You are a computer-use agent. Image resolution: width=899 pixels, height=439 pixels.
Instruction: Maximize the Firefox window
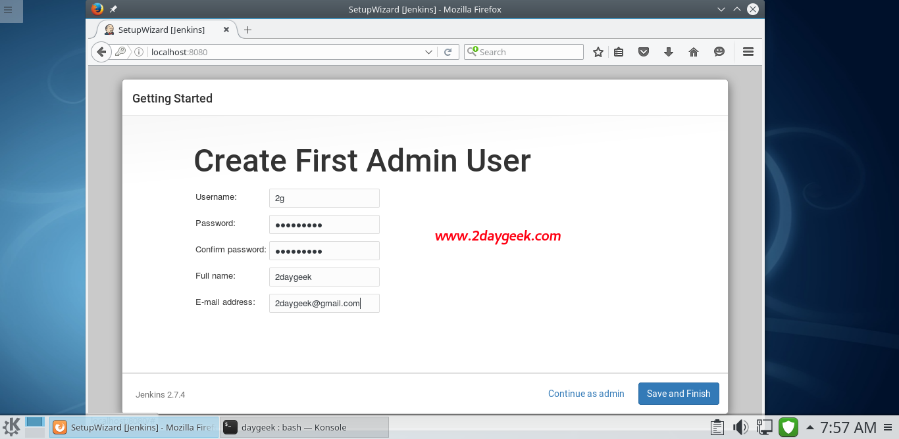pos(737,9)
